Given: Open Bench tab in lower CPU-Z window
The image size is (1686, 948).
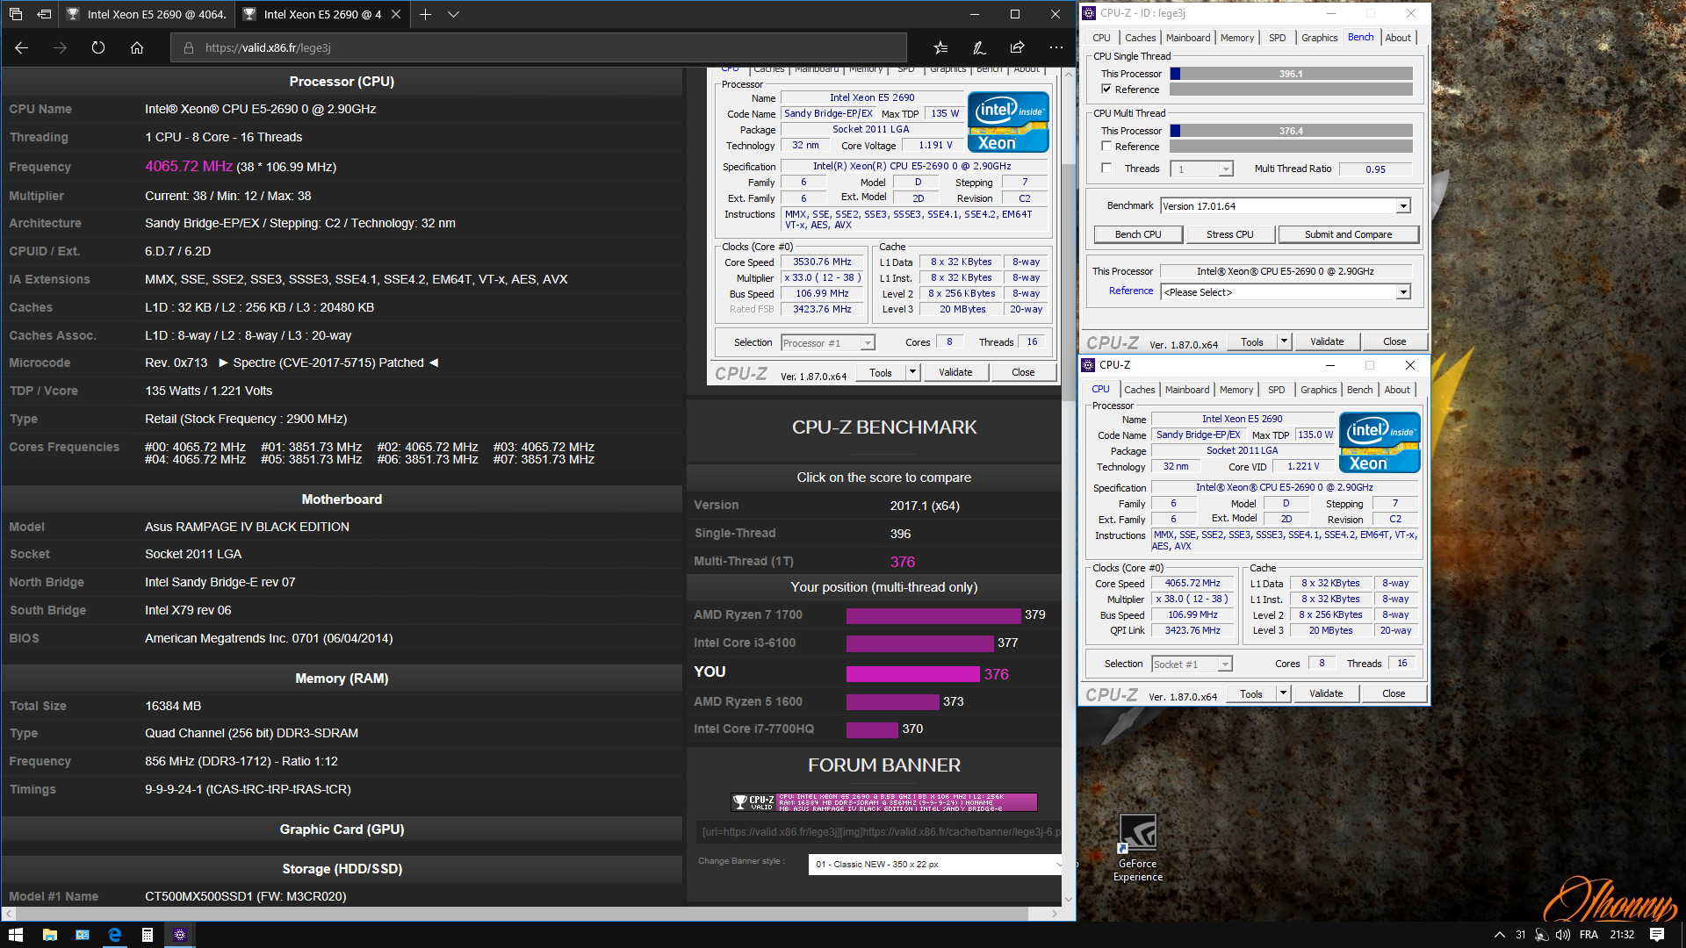Looking at the screenshot, I should coord(1359,390).
